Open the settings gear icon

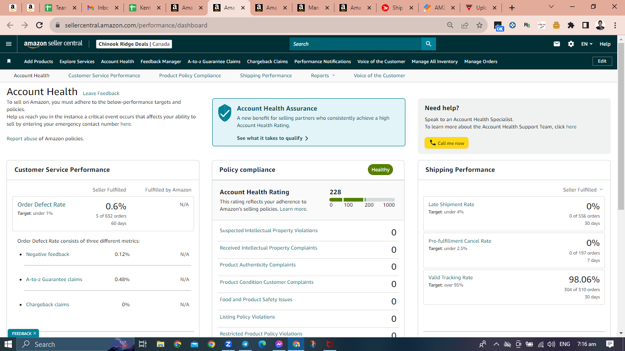571,44
